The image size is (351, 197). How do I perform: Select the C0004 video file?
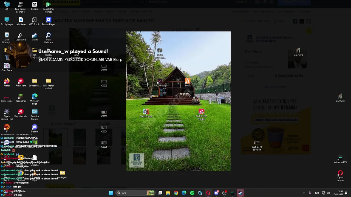click(x=104, y=129)
